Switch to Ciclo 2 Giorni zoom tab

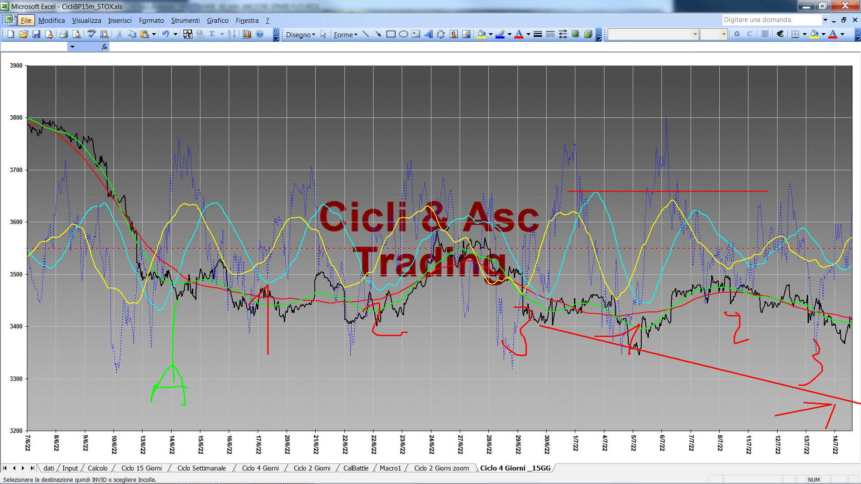click(441, 468)
